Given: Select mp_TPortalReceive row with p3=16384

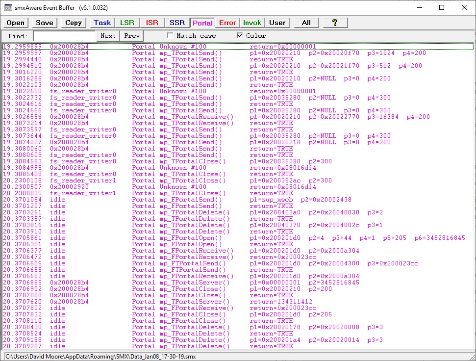Looking at the screenshot, I should pyautogui.click(x=238, y=117).
